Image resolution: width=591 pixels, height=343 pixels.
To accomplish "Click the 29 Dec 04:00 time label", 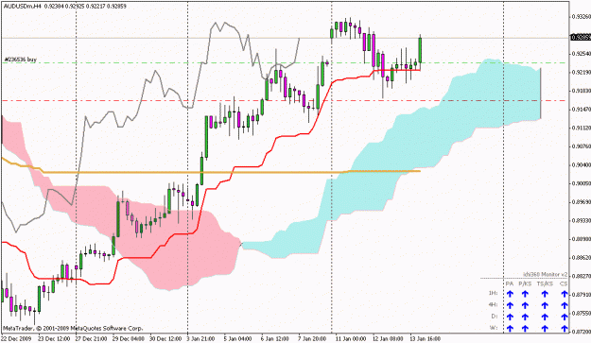I will [x=129, y=339].
